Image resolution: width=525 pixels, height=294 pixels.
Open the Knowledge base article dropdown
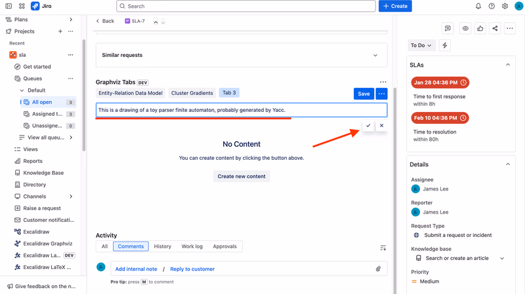click(502, 258)
